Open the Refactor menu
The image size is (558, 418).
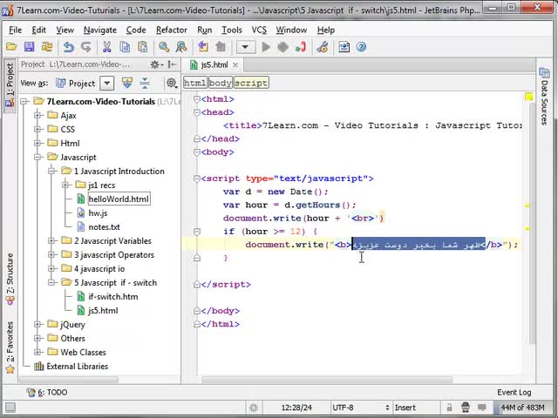click(172, 30)
